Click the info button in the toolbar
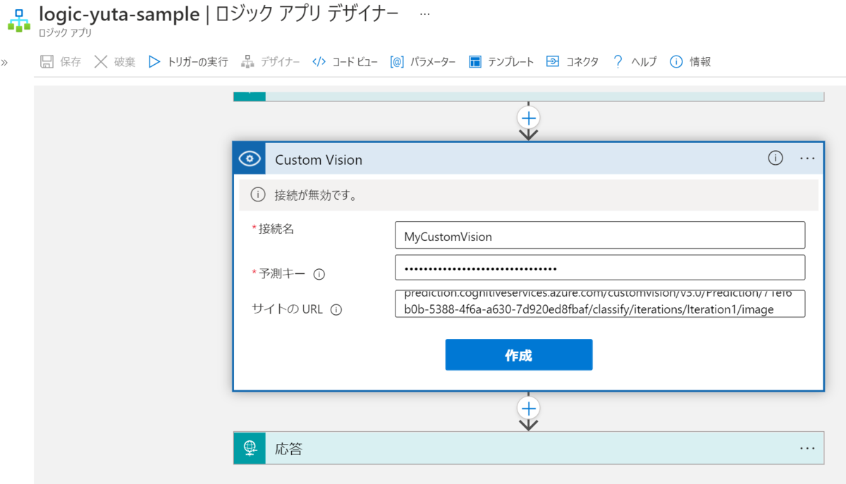Screen dimensions: 846x484 690,62
